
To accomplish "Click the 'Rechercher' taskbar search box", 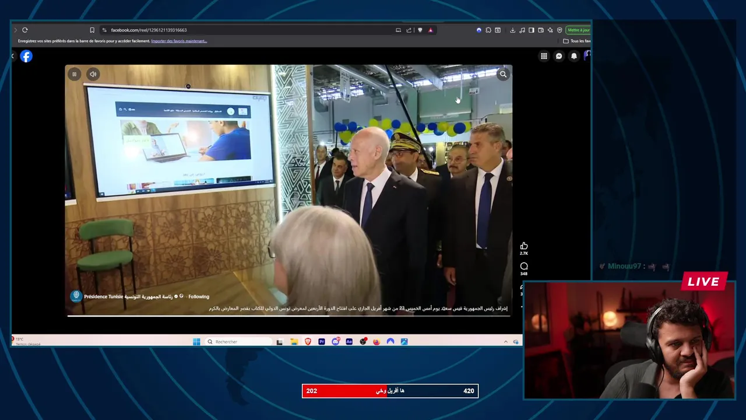I will tap(239, 342).
